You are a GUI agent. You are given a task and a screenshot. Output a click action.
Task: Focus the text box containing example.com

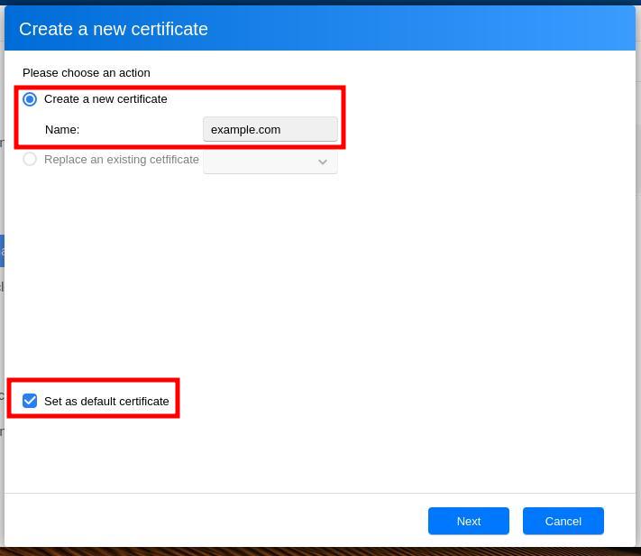[x=270, y=129]
